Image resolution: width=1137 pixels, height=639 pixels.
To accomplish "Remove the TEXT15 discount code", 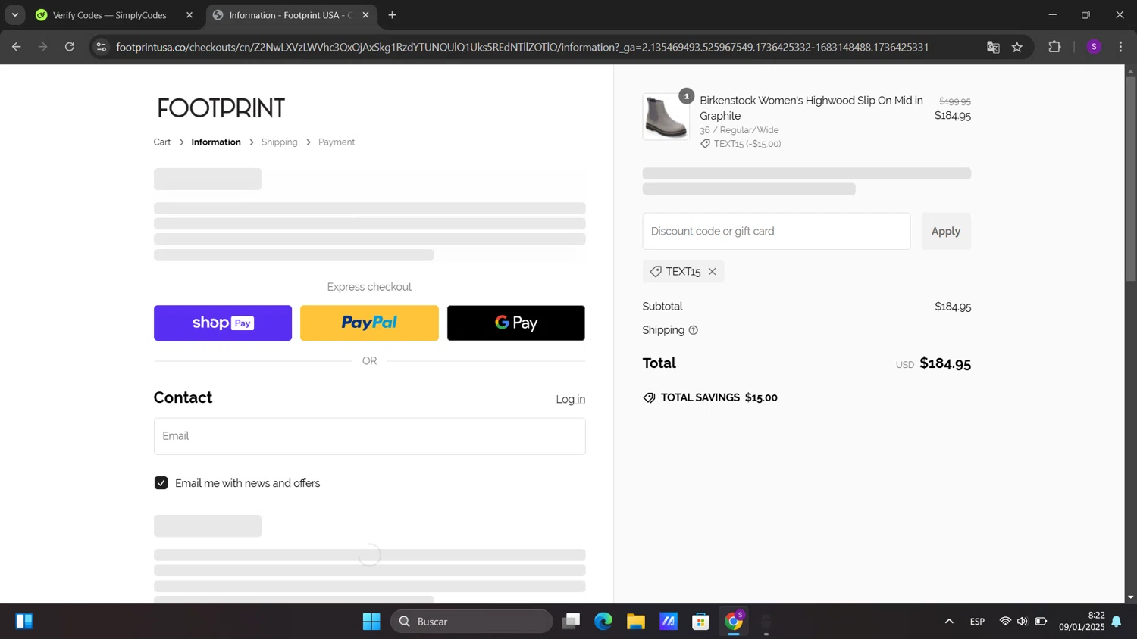I will click(712, 272).
